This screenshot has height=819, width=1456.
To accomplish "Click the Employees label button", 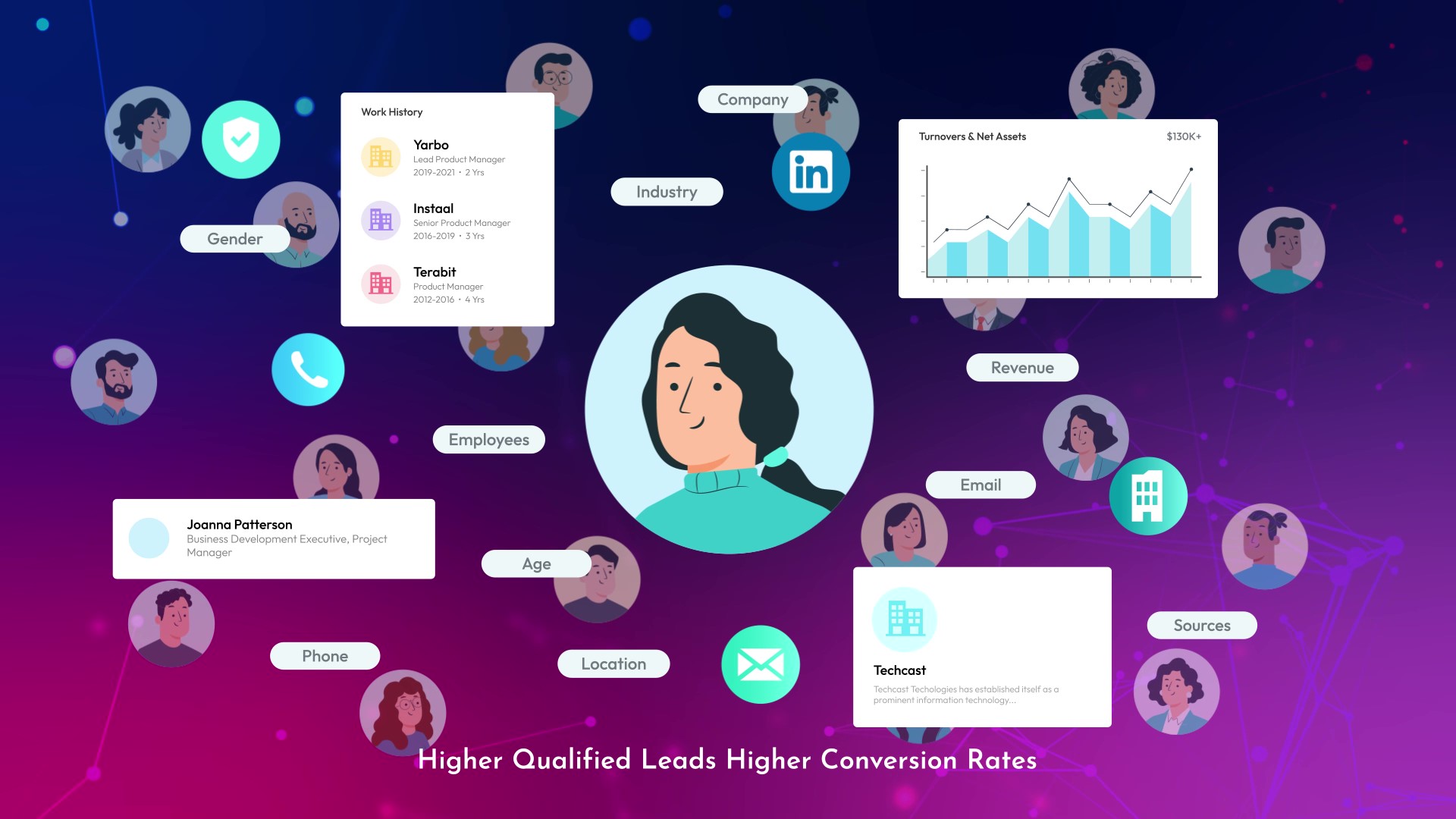I will click(x=488, y=440).
